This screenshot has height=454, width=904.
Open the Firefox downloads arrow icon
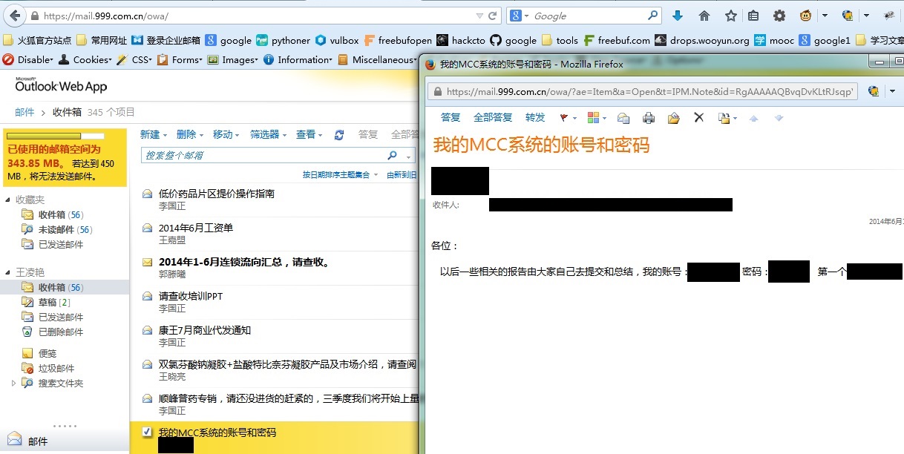pos(677,16)
